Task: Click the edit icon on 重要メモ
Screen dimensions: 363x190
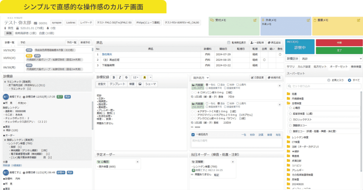Action: click(x=358, y=20)
